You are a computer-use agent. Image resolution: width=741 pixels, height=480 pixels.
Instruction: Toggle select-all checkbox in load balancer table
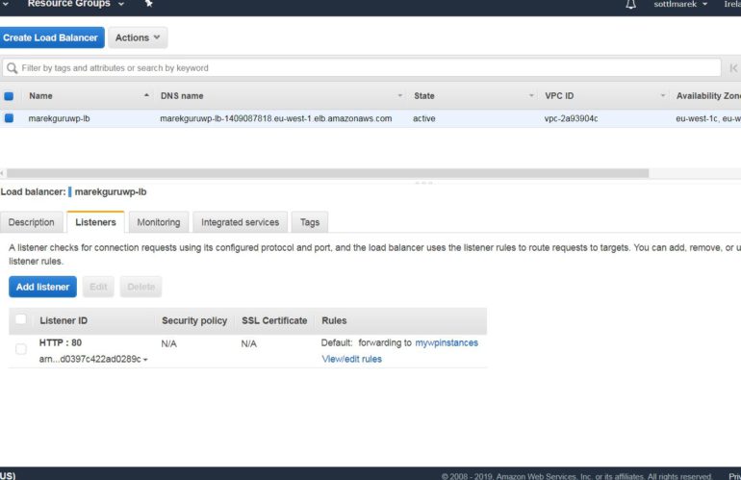(9, 96)
